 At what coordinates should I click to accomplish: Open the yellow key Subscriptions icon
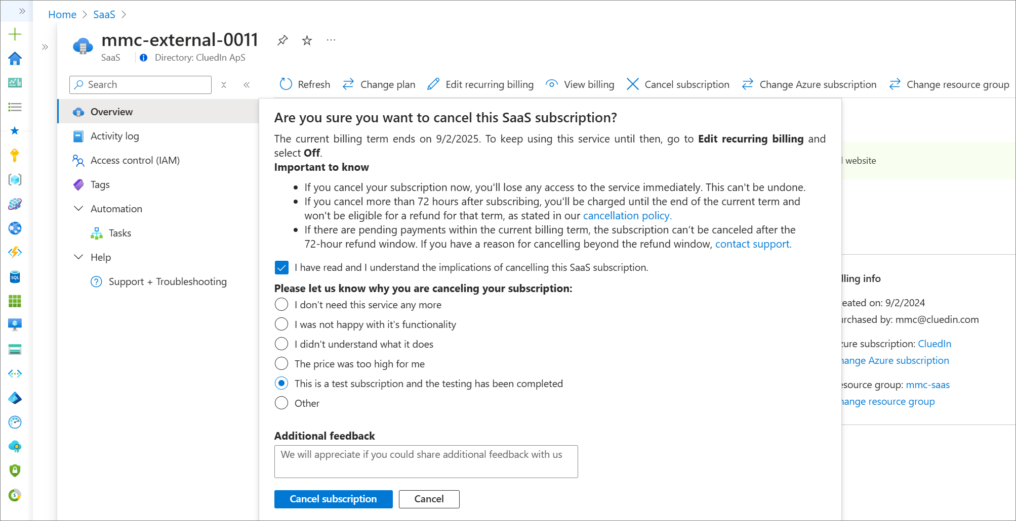(15, 155)
